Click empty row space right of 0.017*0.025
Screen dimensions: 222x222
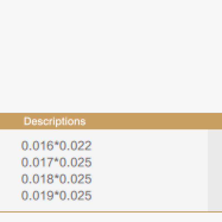150,162
